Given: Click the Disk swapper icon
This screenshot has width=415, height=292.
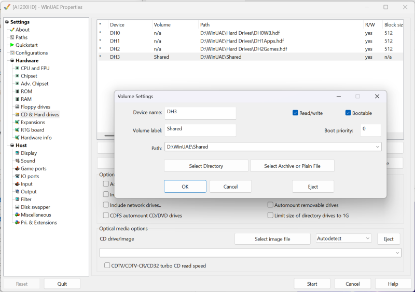Looking at the screenshot, I should point(17,207).
